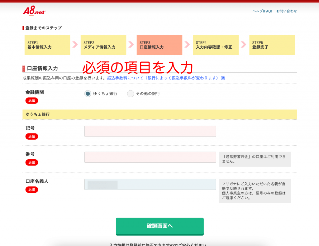Open the ヘルプ(FAQ) link

click(x=262, y=11)
